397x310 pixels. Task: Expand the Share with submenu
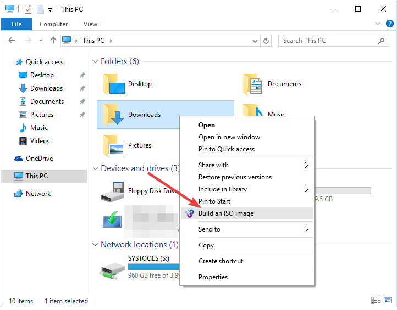247,165
